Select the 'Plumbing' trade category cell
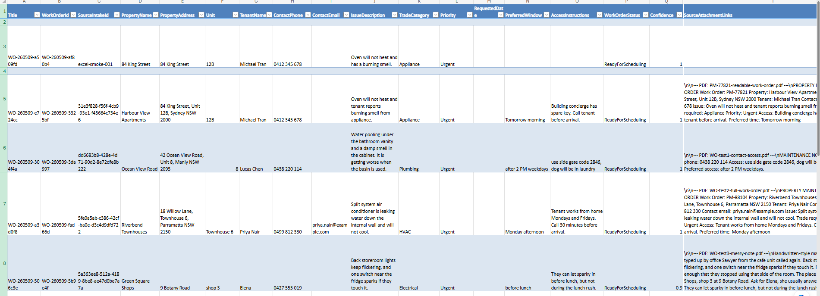The width and height of the screenshot is (820, 296). pyautogui.click(x=419, y=148)
